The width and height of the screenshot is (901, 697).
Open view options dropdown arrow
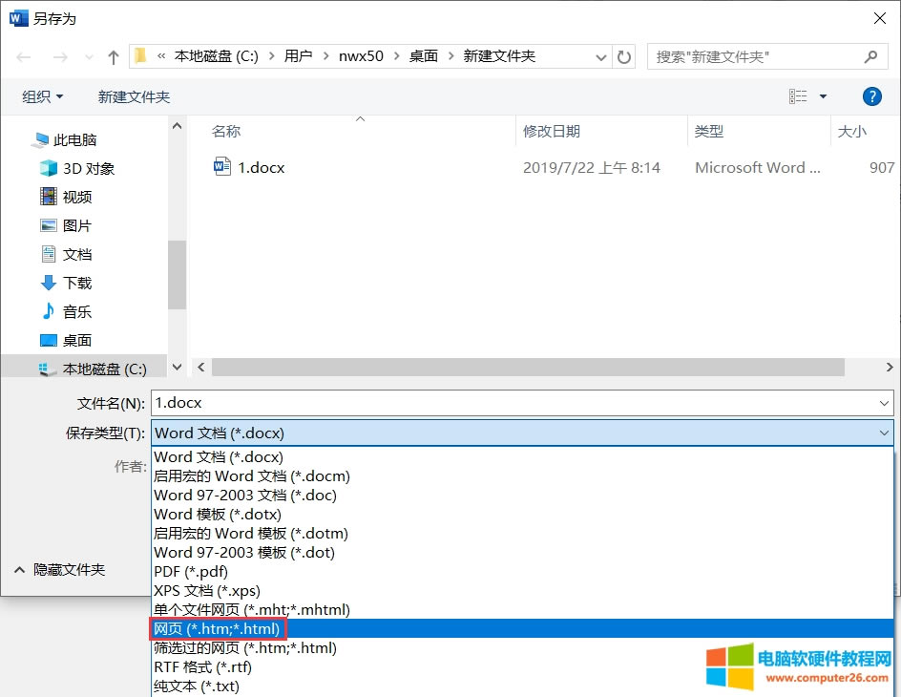point(823,96)
